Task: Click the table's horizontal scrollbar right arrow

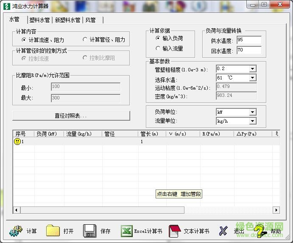Action: 276,210
